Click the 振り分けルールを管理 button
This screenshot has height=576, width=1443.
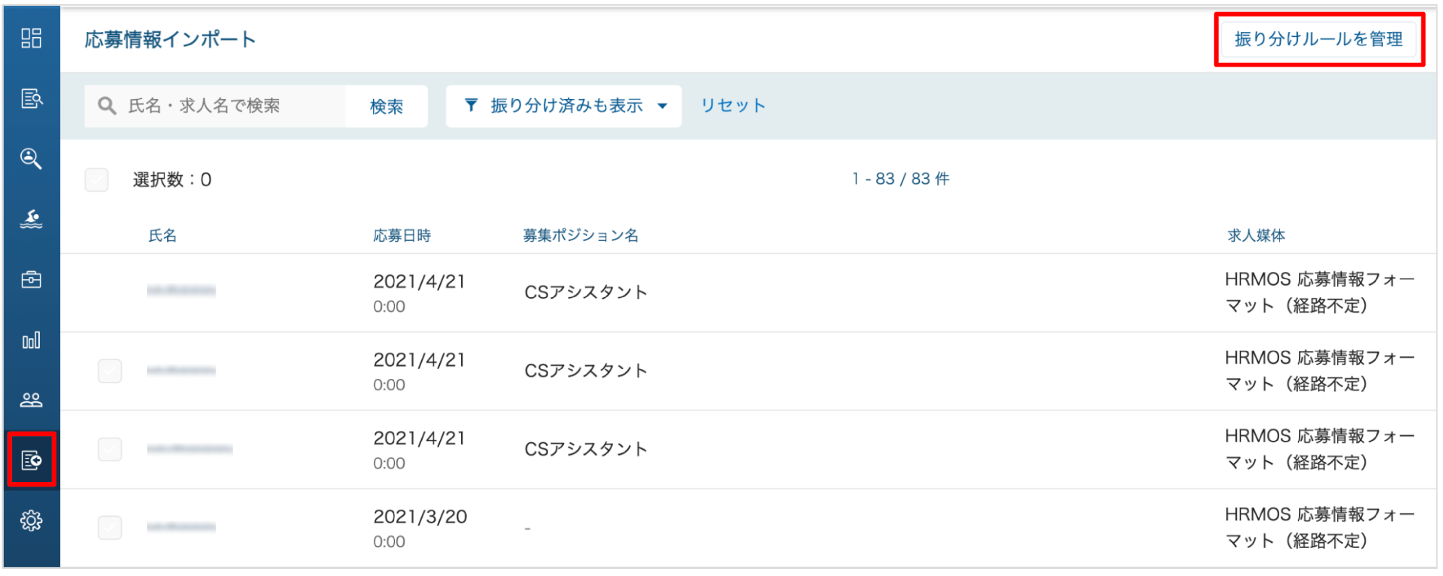pyautogui.click(x=1319, y=39)
